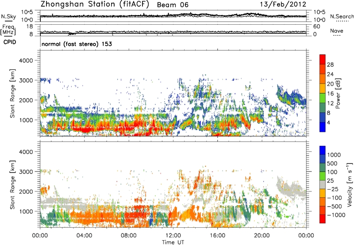Click the date 13/Feb/2012

(283, 4)
